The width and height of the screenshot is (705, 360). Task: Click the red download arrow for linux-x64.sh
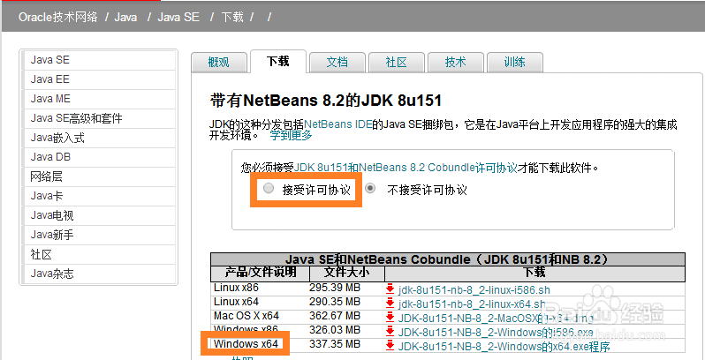coord(390,304)
